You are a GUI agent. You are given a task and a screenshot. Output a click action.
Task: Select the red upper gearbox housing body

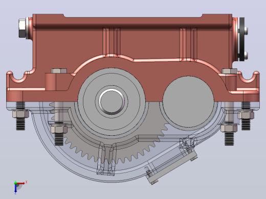pyautogui.click(x=133, y=42)
